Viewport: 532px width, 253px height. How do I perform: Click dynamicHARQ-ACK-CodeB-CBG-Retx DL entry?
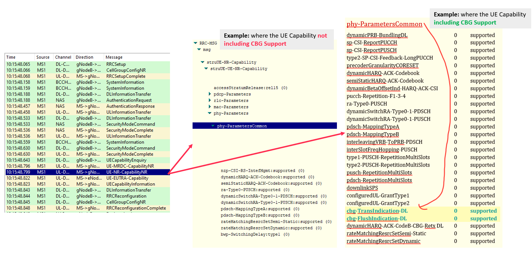[395, 226]
